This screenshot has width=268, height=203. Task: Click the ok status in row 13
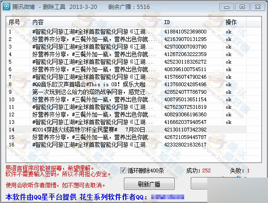[x=228, y=122]
